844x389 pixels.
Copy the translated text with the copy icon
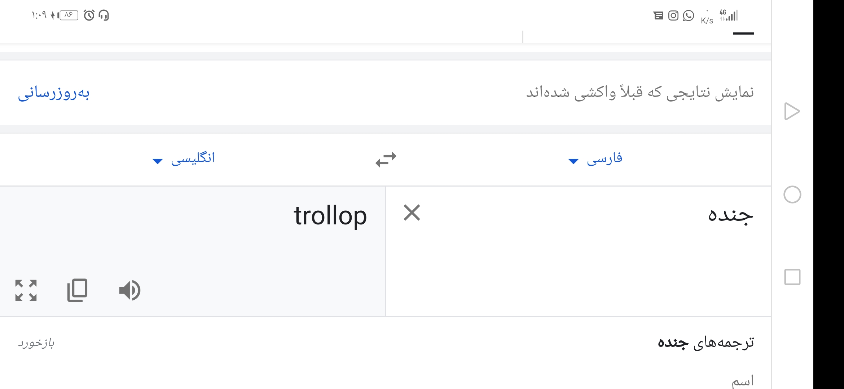[77, 290]
